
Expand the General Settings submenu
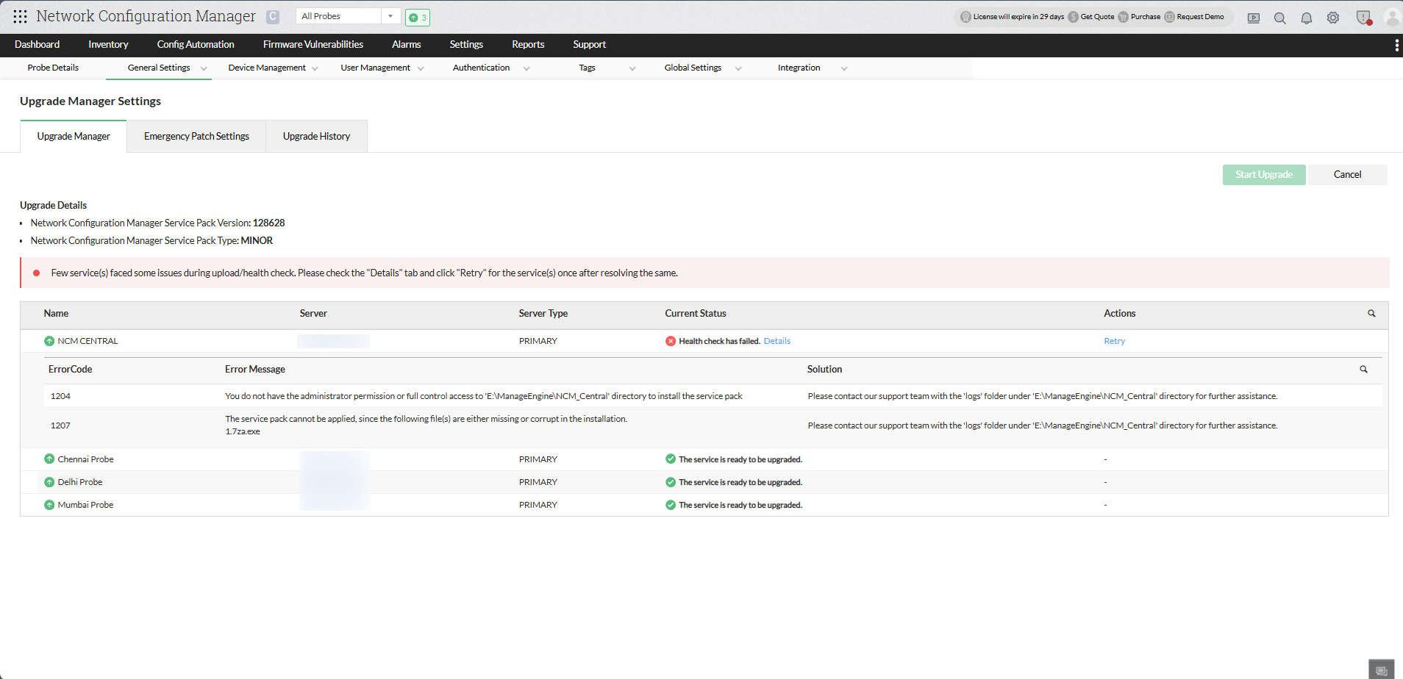204,68
